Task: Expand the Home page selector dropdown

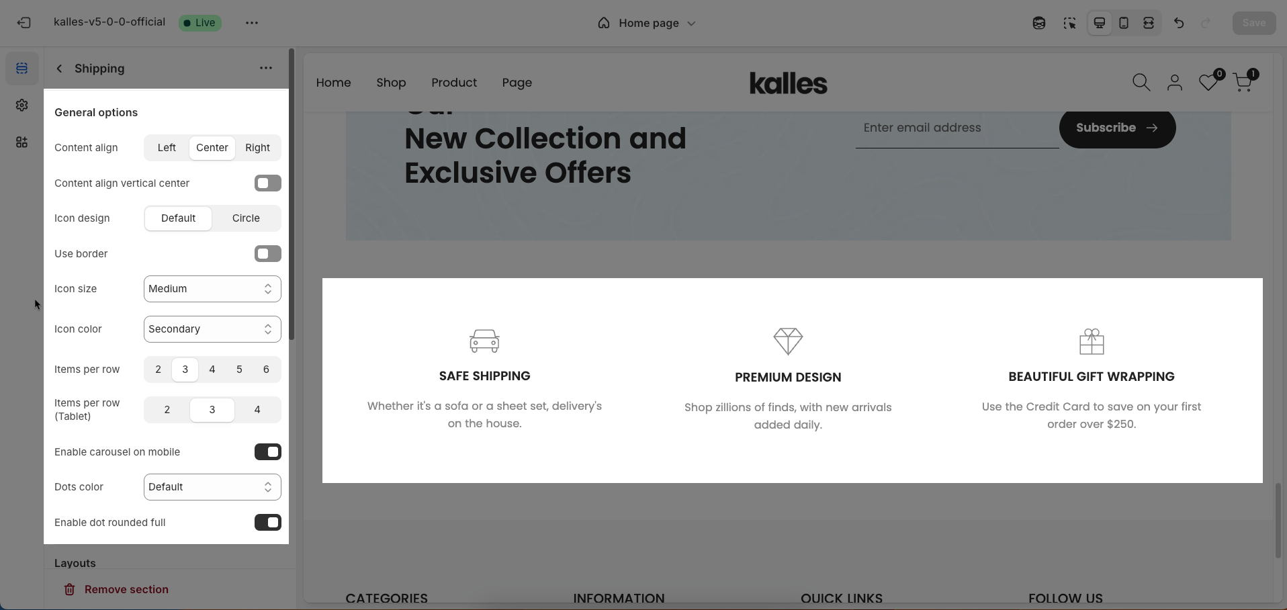Action: pos(646,23)
